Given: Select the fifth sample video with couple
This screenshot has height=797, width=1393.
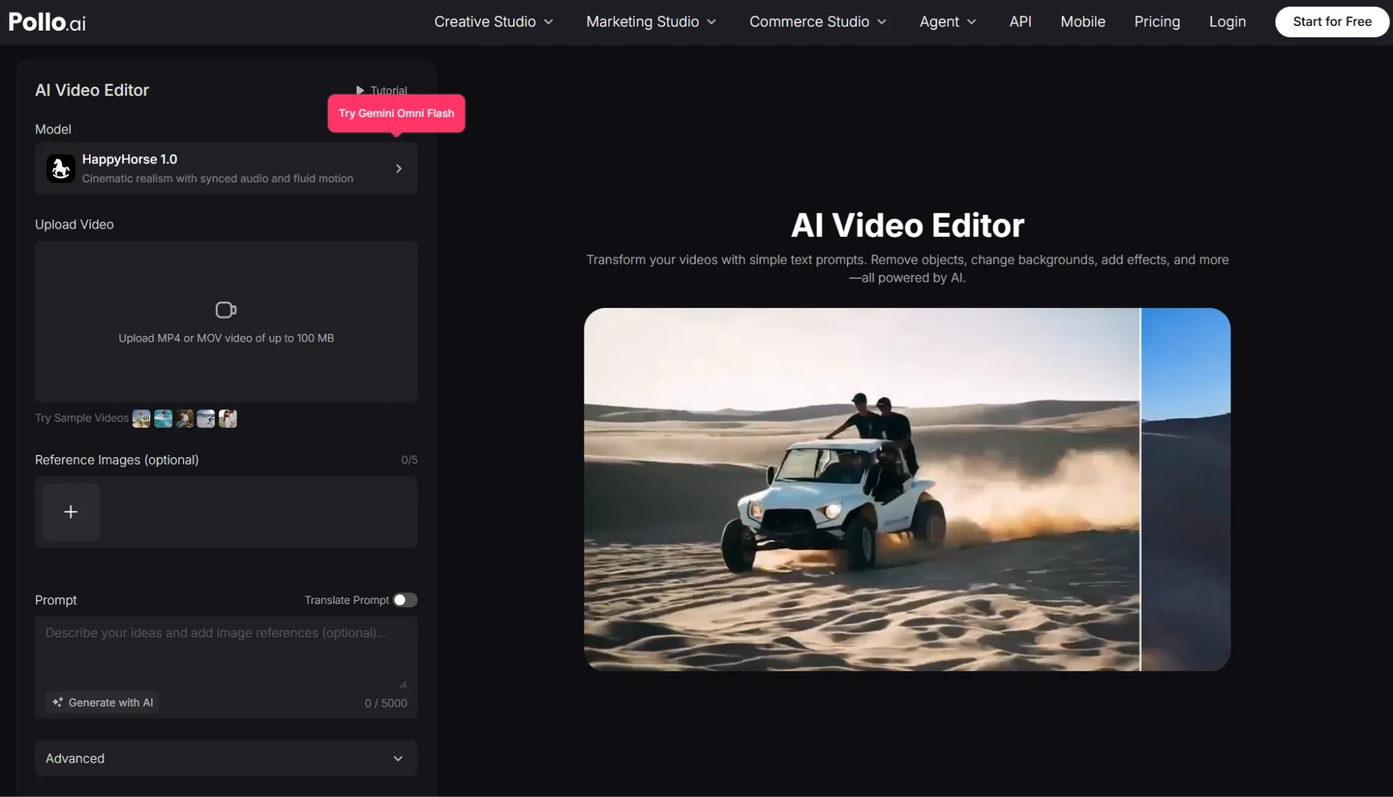Looking at the screenshot, I should coord(228,418).
